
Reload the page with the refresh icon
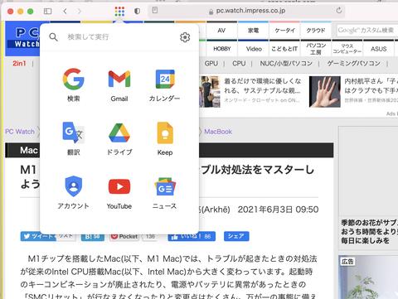(x=339, y=11)
